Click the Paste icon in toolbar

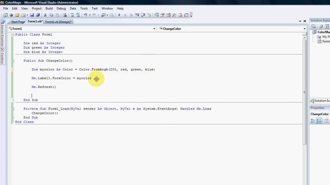click(57, 15)
